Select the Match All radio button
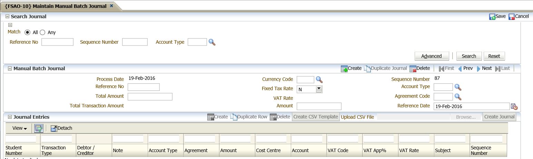This screenshot has width=533, height=159. [x=28, y=32]
